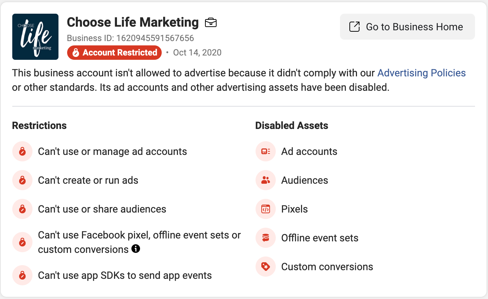
Task: Click the Audiences people icon
Action: 266,180
